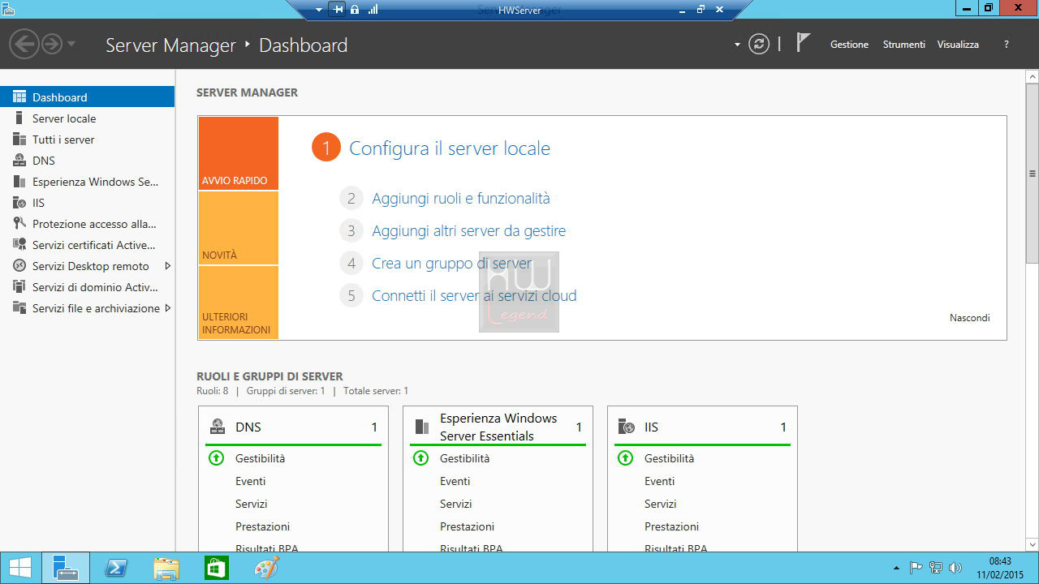Screen dimensions: 1039x584
Task: Open Esperienza Windows Server sidebar item
Action: (x=87, y=182)
